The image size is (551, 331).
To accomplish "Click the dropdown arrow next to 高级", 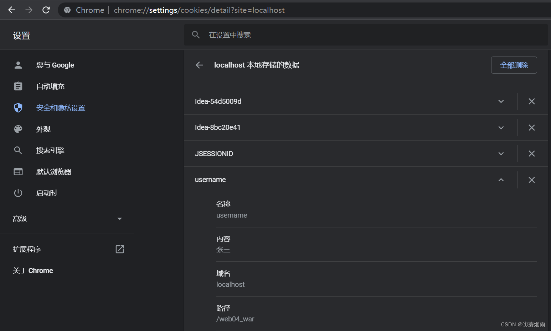I will coord(120,219).
